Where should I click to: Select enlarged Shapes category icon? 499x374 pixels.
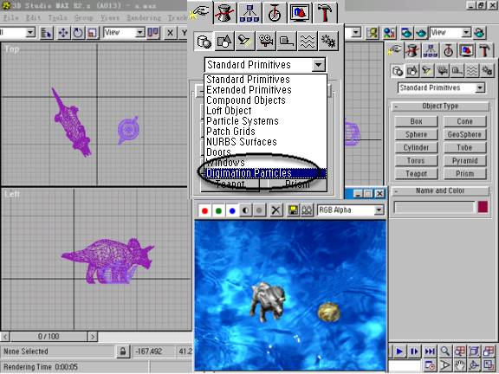(x=224, y=41)
